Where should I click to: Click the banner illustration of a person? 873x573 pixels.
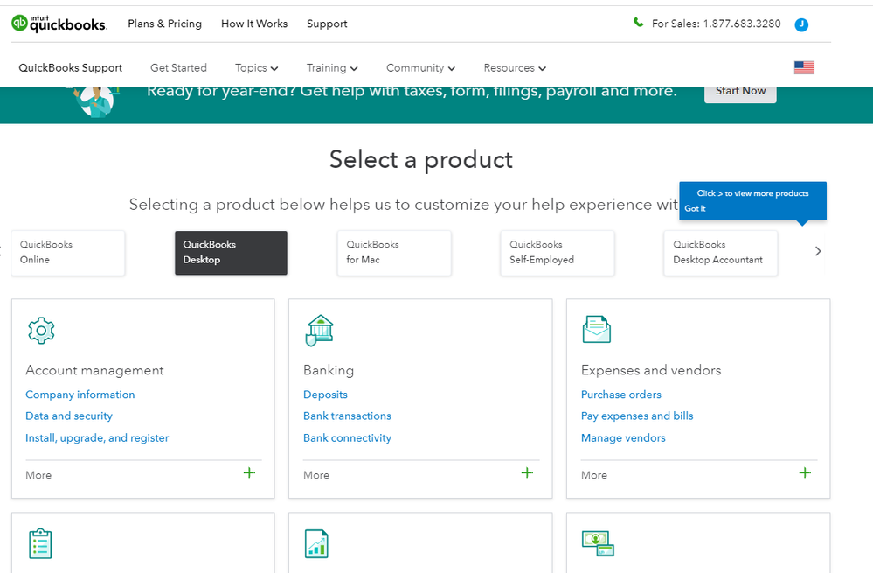coord(96,101)
